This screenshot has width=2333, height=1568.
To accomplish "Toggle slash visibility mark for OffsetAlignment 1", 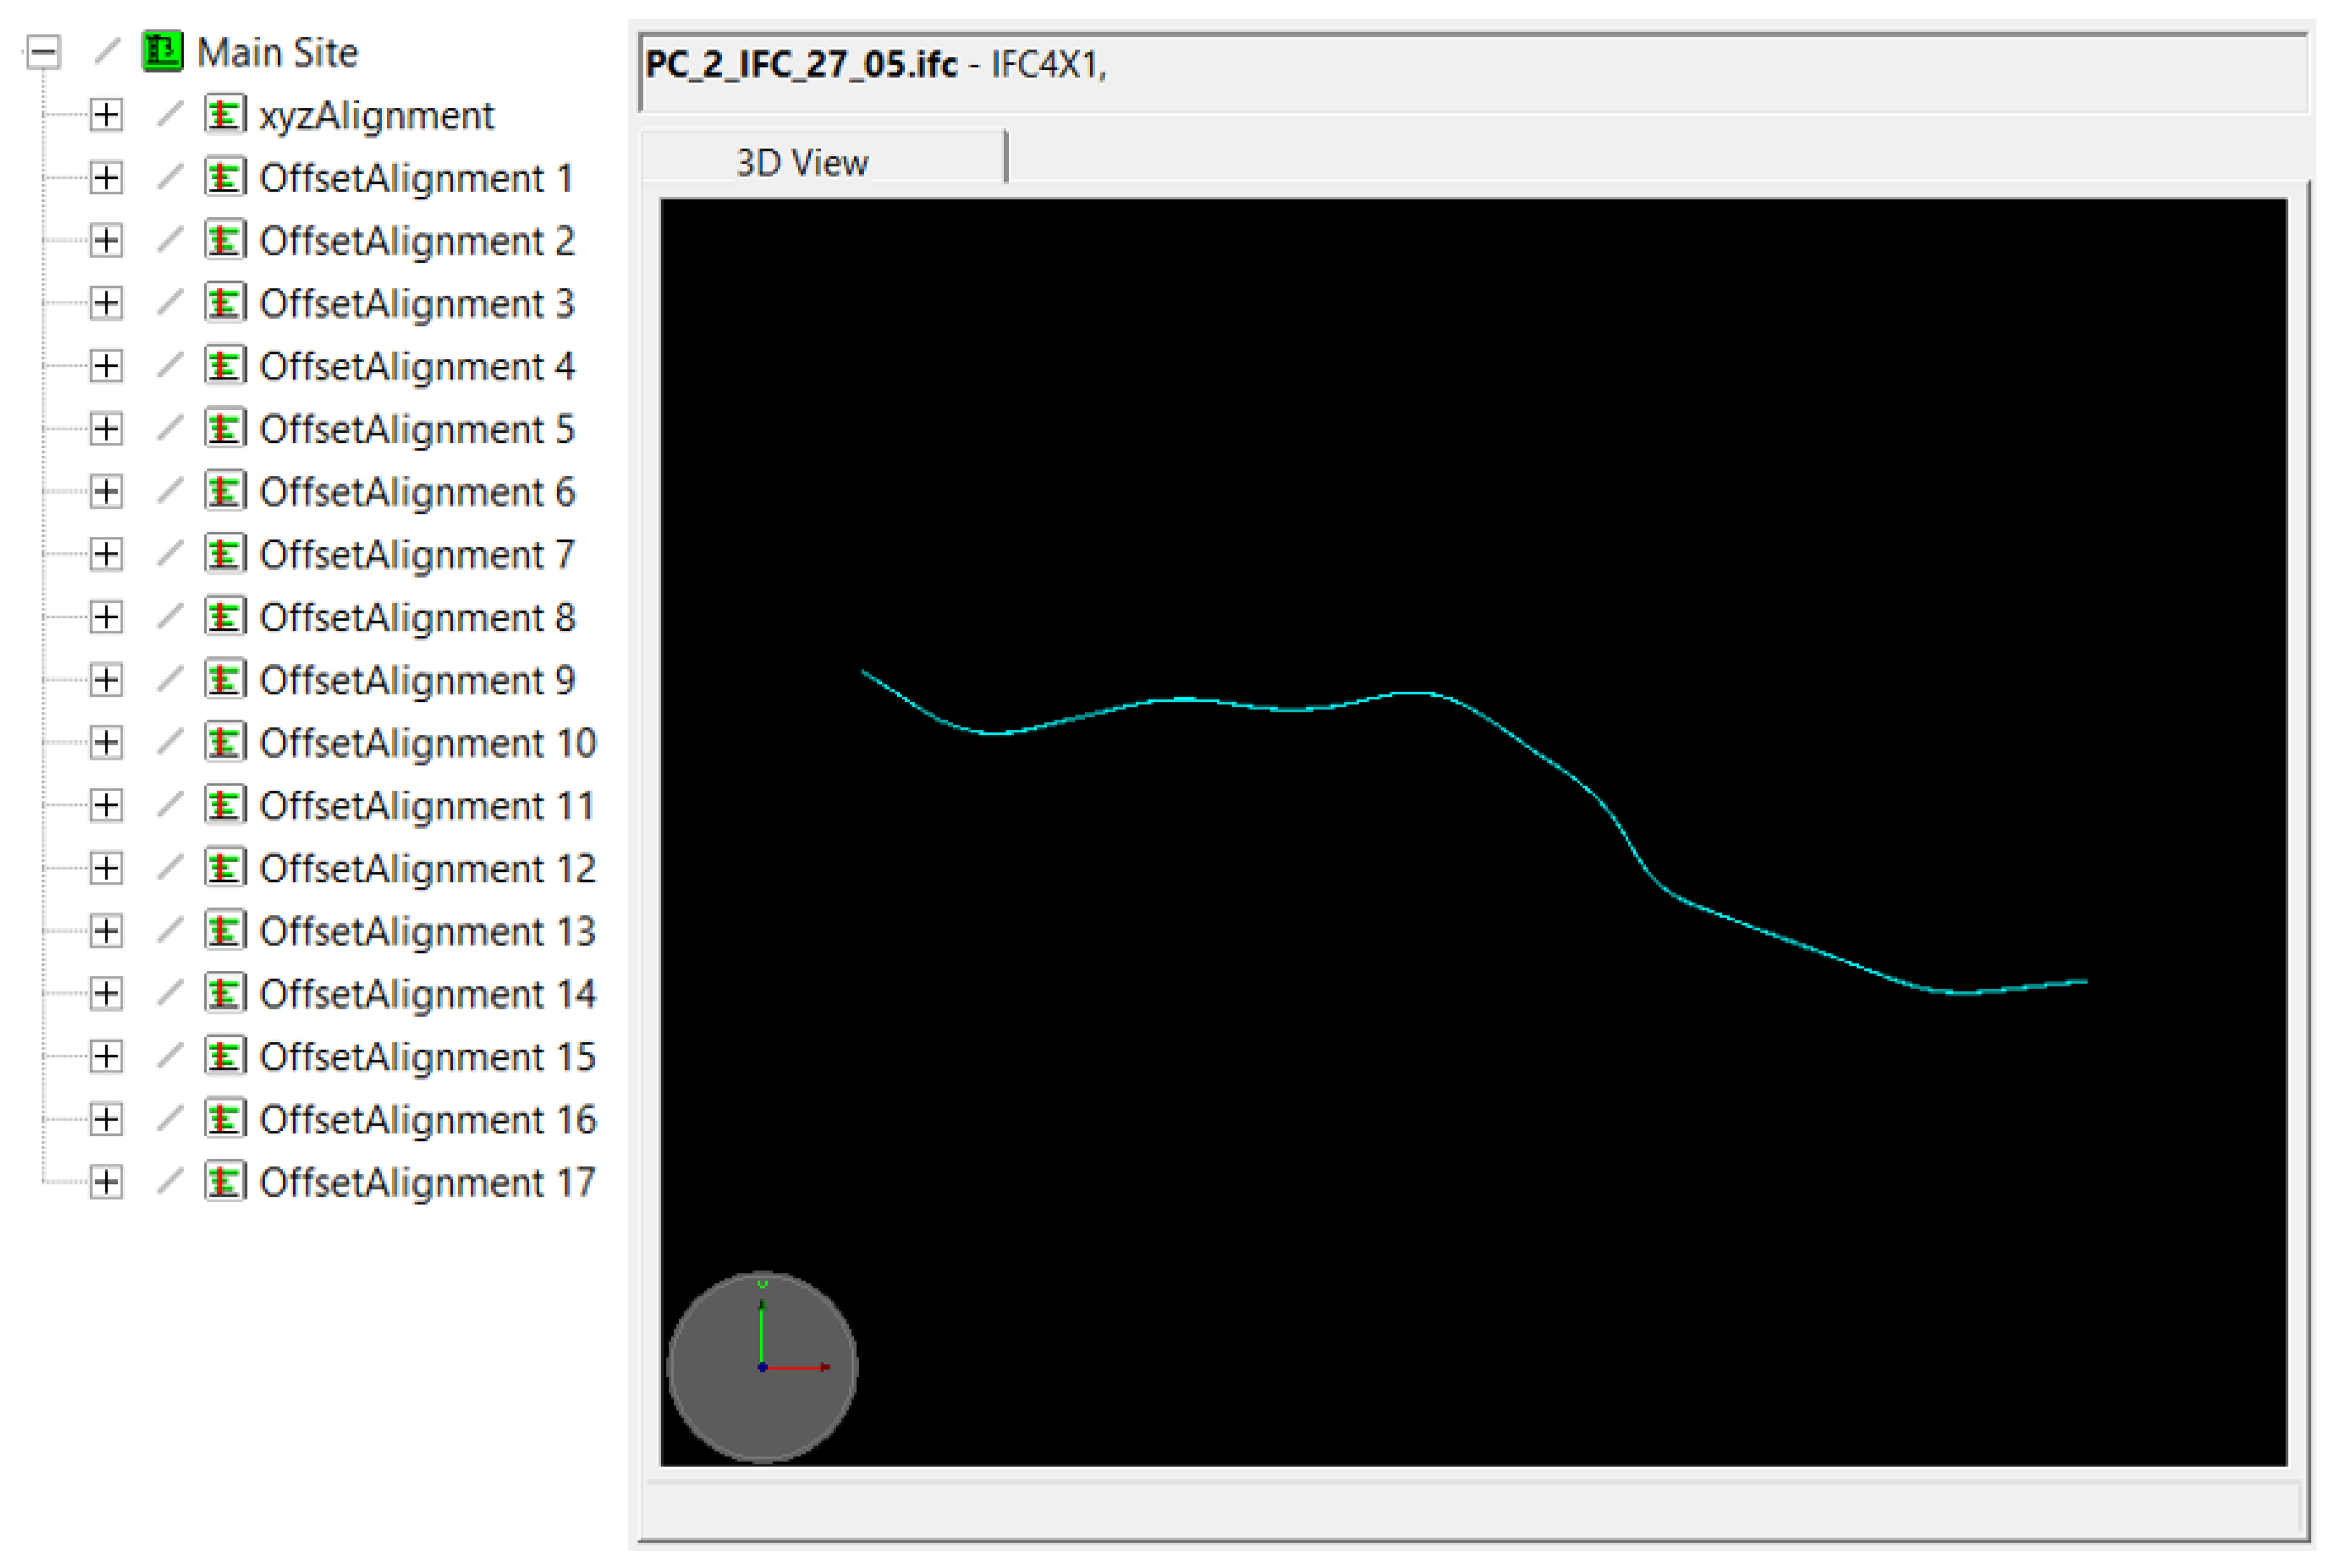I will click(170, 177).
